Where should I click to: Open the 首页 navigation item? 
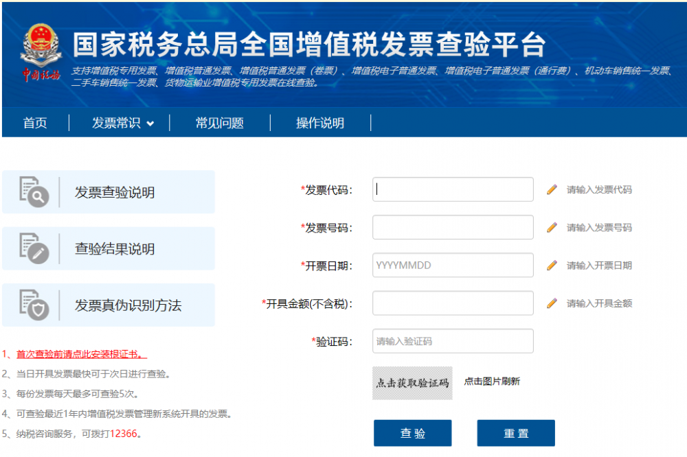35,124
